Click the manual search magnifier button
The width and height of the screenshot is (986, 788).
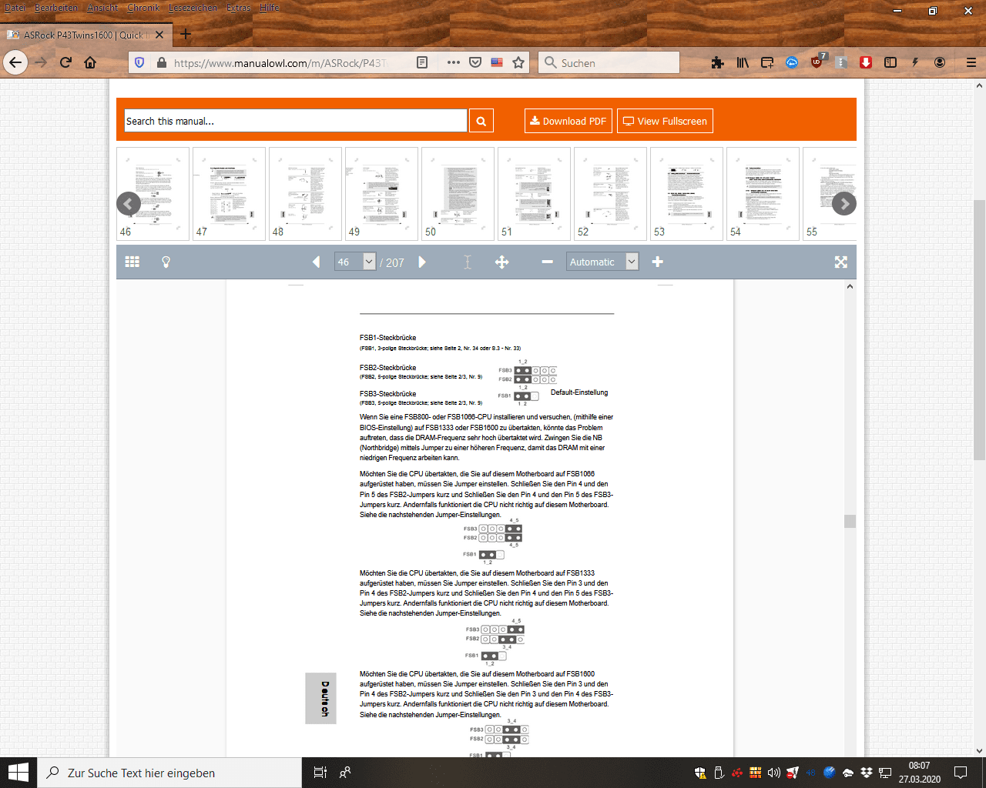[481, 121]
